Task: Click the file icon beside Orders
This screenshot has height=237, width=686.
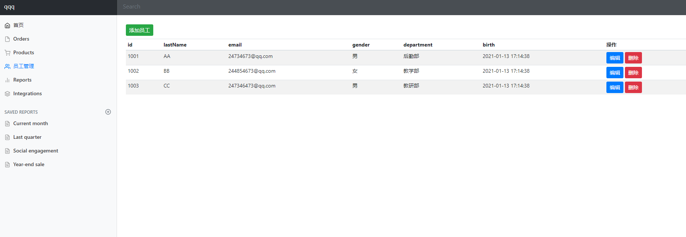Action: (x=7, y=39)
